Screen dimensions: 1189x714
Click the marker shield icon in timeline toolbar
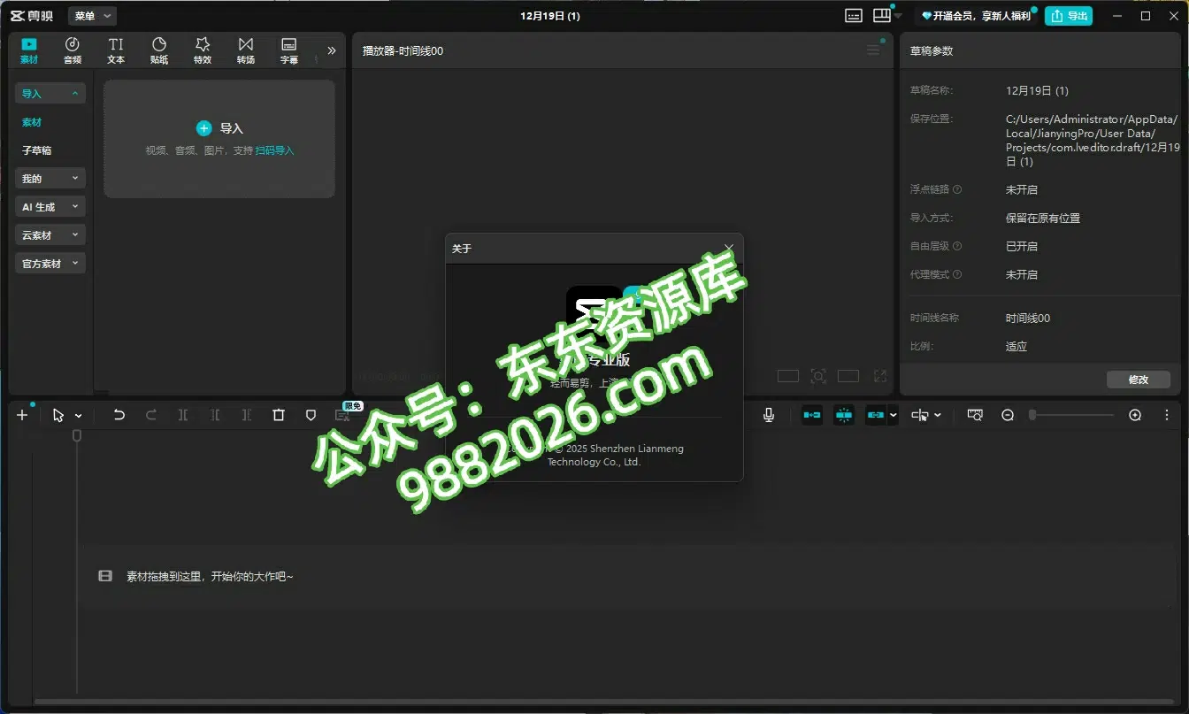311,415
